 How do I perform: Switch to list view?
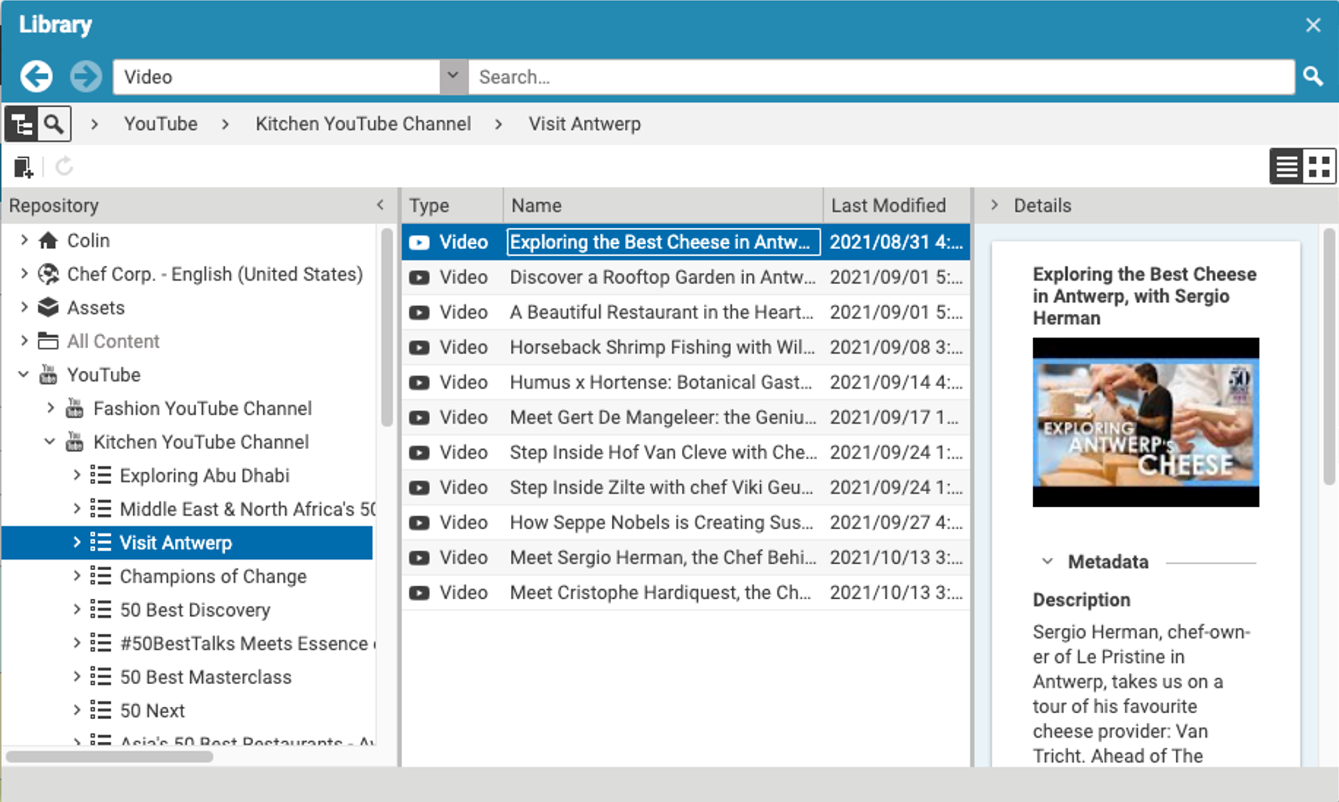point(1286,167)
